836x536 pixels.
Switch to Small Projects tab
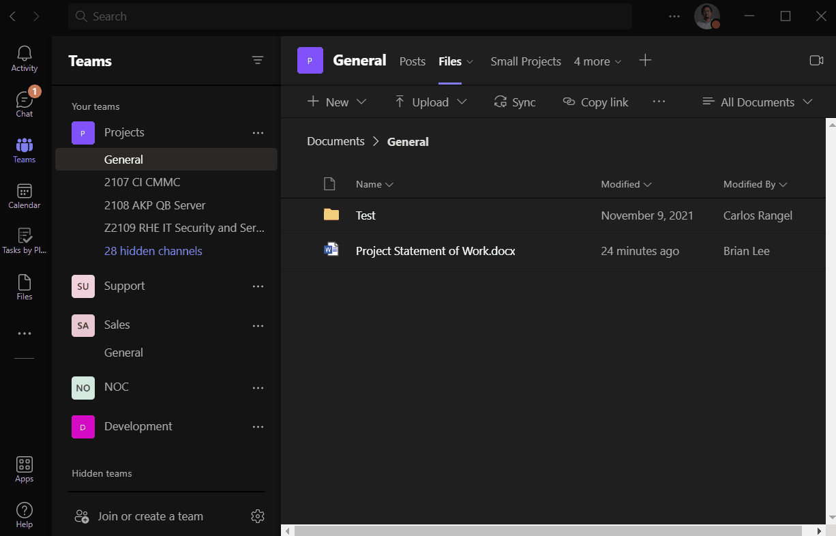[x=526, y=61]
